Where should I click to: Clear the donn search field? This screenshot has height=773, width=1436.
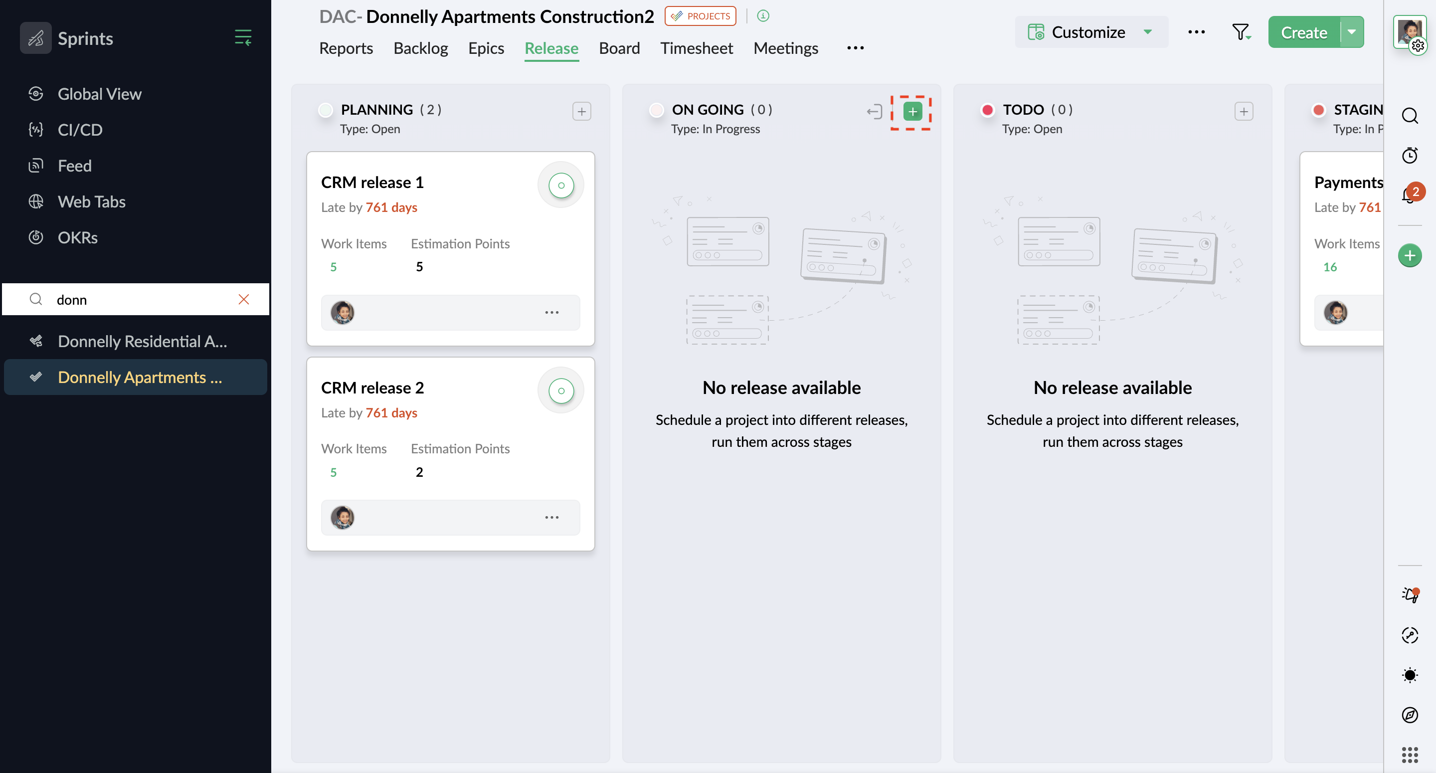pyautogui.click(x=244, y=300)
